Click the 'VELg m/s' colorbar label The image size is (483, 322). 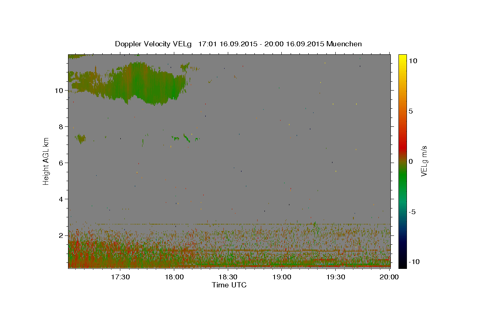[x=424, y=161]
